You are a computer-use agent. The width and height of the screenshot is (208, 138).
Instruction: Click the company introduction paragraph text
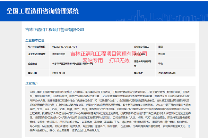coord(110,111)
